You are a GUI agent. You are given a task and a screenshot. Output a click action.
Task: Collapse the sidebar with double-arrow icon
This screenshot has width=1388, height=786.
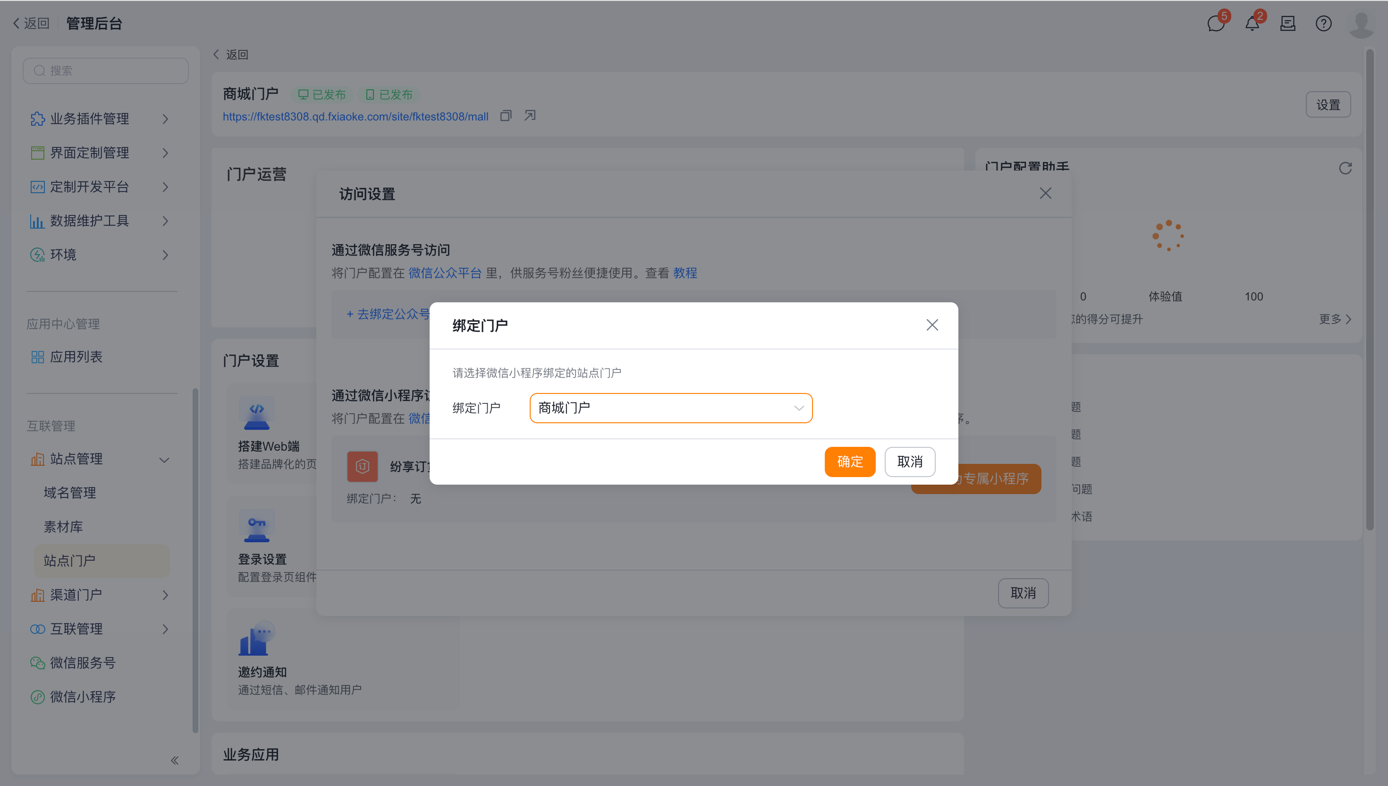pyautogui.click(x=174, y=760)
